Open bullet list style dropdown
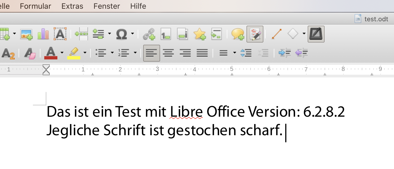 pos(112,53)
